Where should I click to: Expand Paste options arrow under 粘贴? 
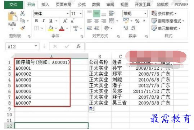click(12, 29)
